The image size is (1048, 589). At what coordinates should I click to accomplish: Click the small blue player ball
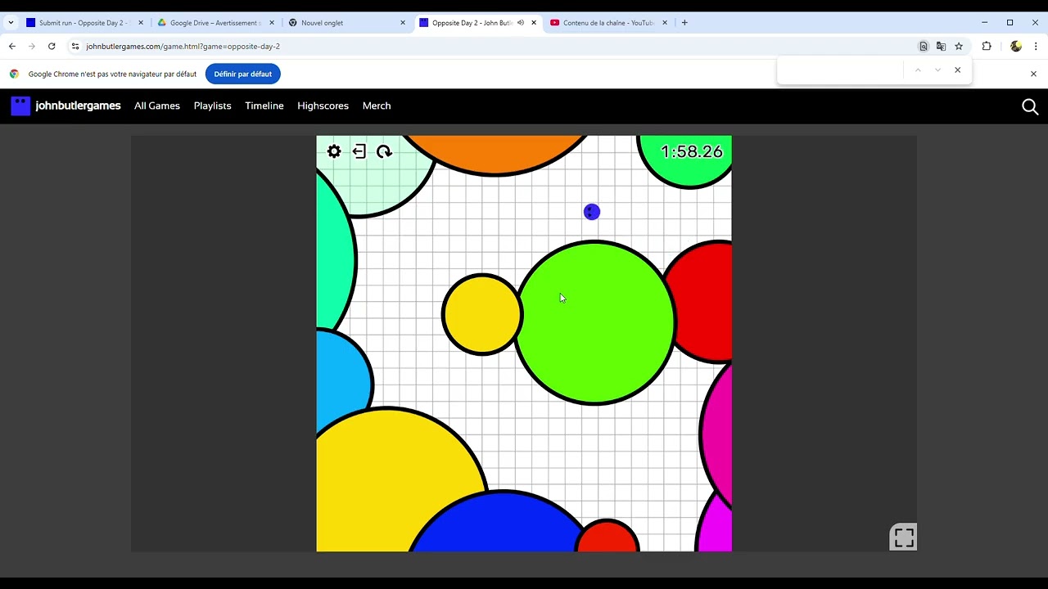tap(592, 212)
